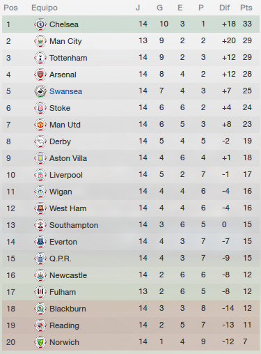Open the Stoke team name link
The height and width of the screenshot is (354, 261).
(x=60, y=108)
